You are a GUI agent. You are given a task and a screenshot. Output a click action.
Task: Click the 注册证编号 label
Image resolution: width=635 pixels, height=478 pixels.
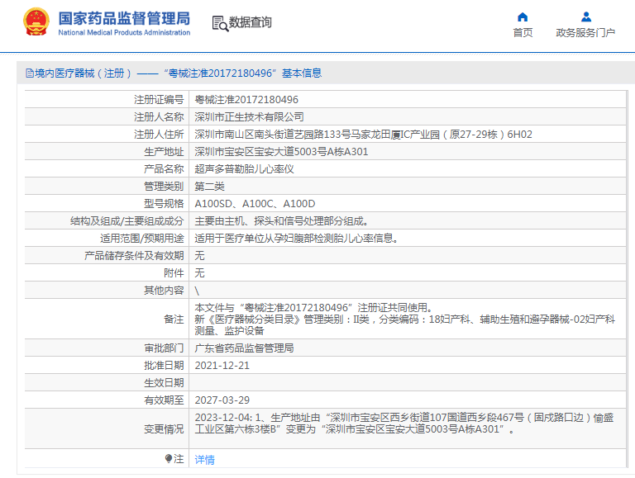tap(159, 100)
